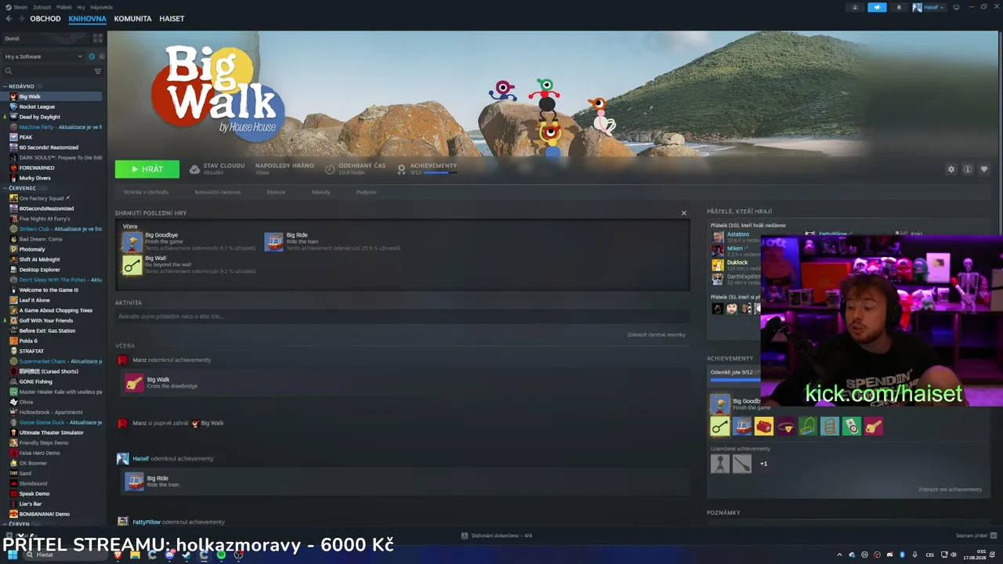Open notifications bell icon
This screenshot has height=564, width=1003.
coord(899,7)
